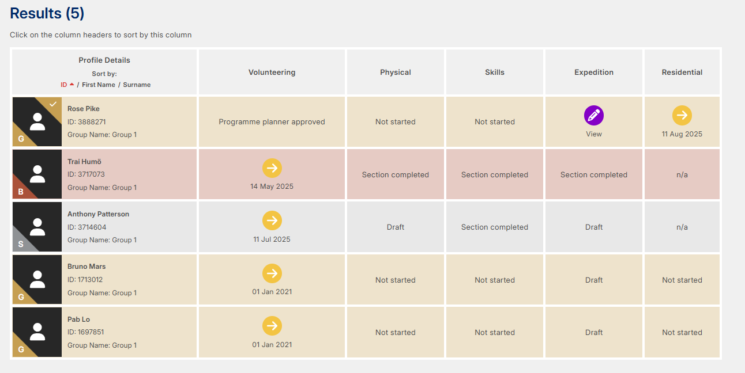Sort results by Surname

pos(137,85)
